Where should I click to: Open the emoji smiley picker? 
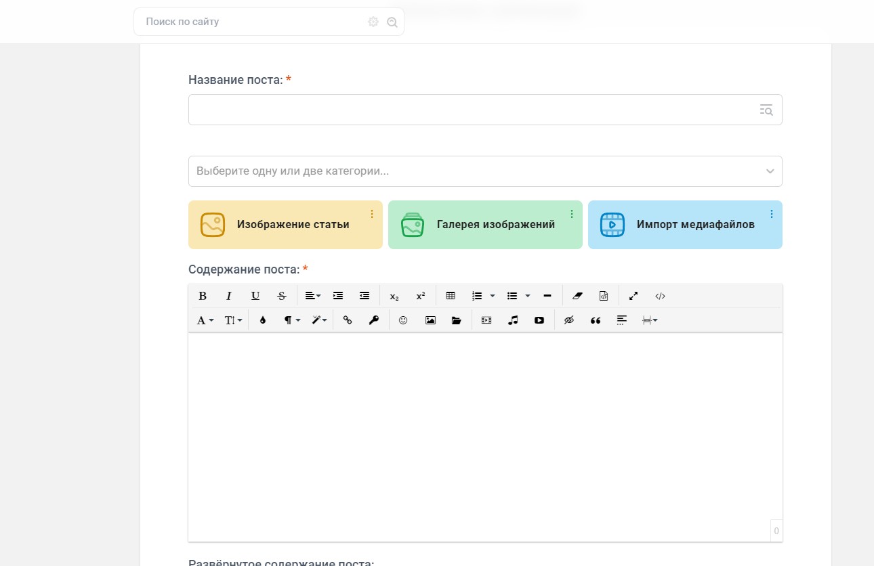(403, 320)
